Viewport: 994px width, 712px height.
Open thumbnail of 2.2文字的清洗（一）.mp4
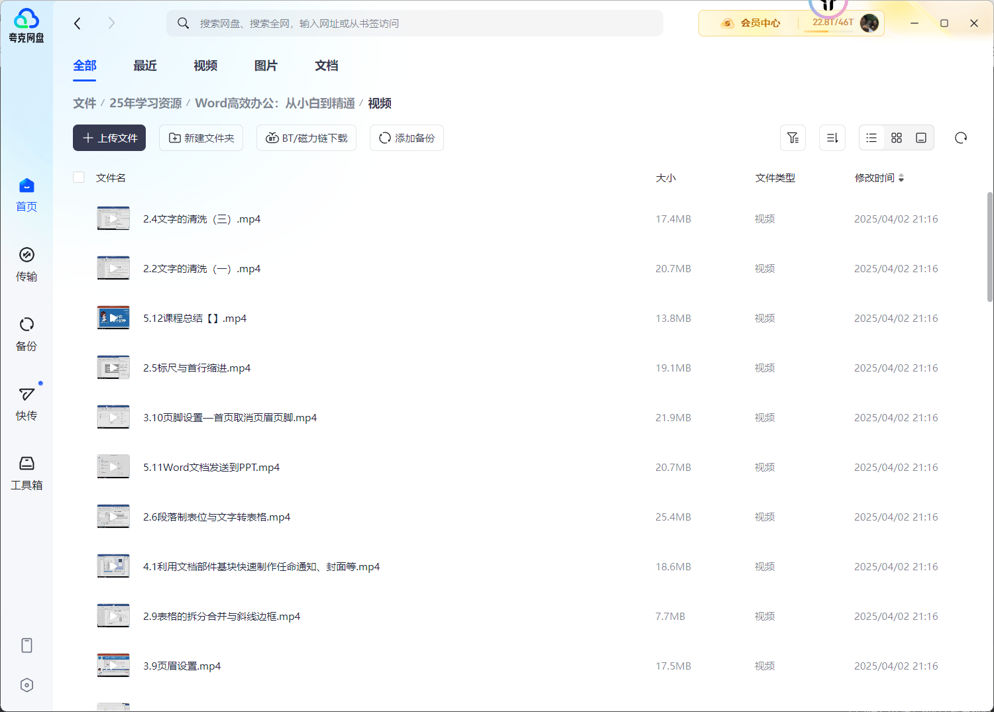tap(113, 268)
